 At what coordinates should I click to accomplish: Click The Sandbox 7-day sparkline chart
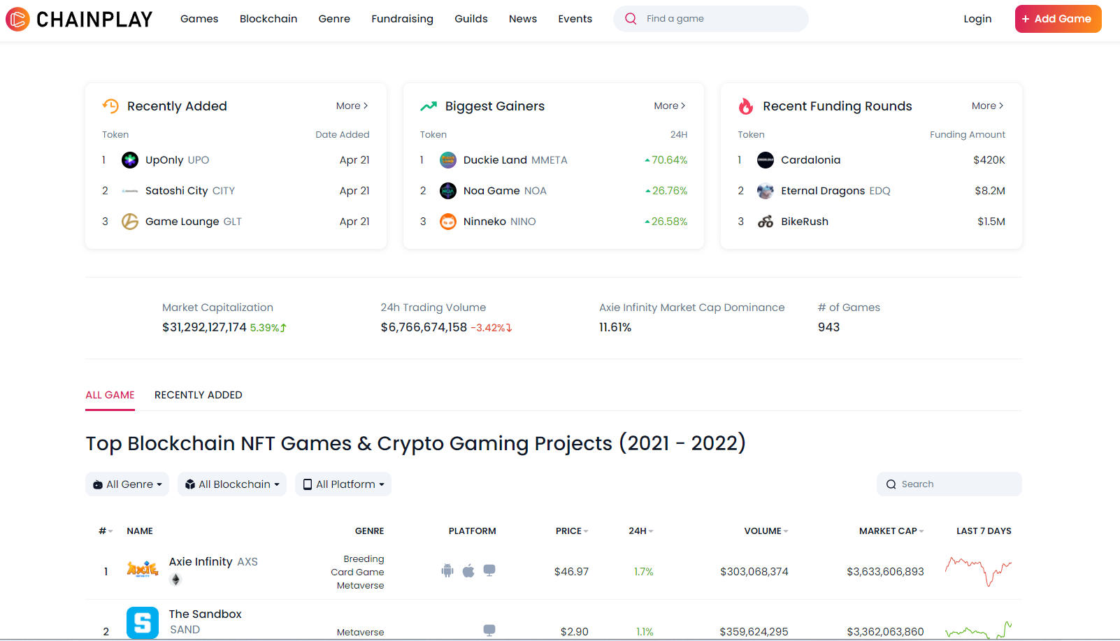(978, 630)
